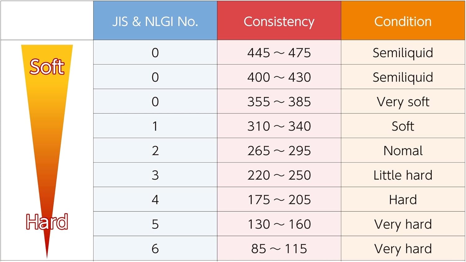The image size is (466, 262).
Task: Select the 85 ~ 115 consistency cell
Action: tap(279, 248)
